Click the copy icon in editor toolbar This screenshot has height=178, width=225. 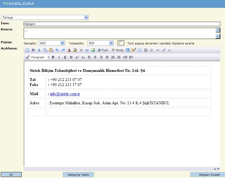click(45, 50)
